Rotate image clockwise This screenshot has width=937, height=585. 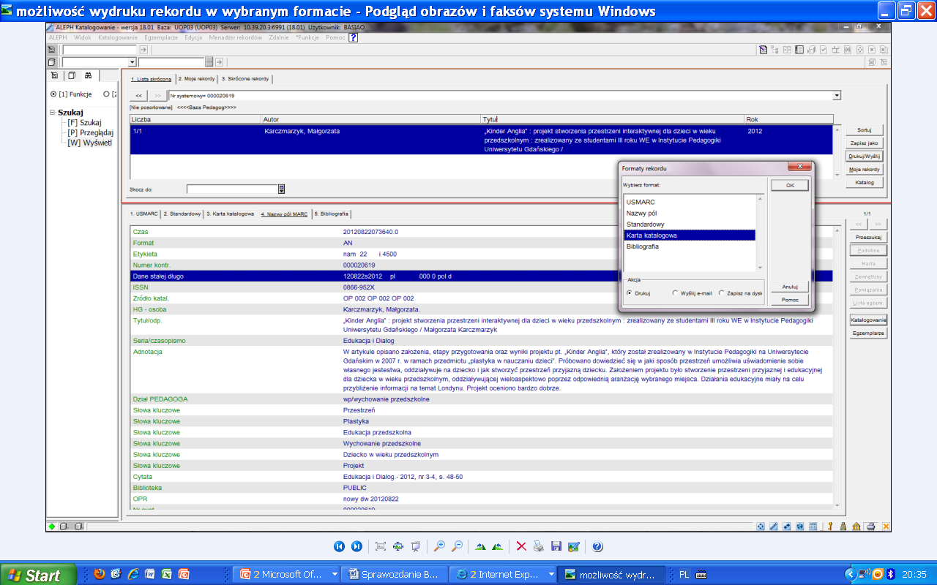(x=480, y=546)
